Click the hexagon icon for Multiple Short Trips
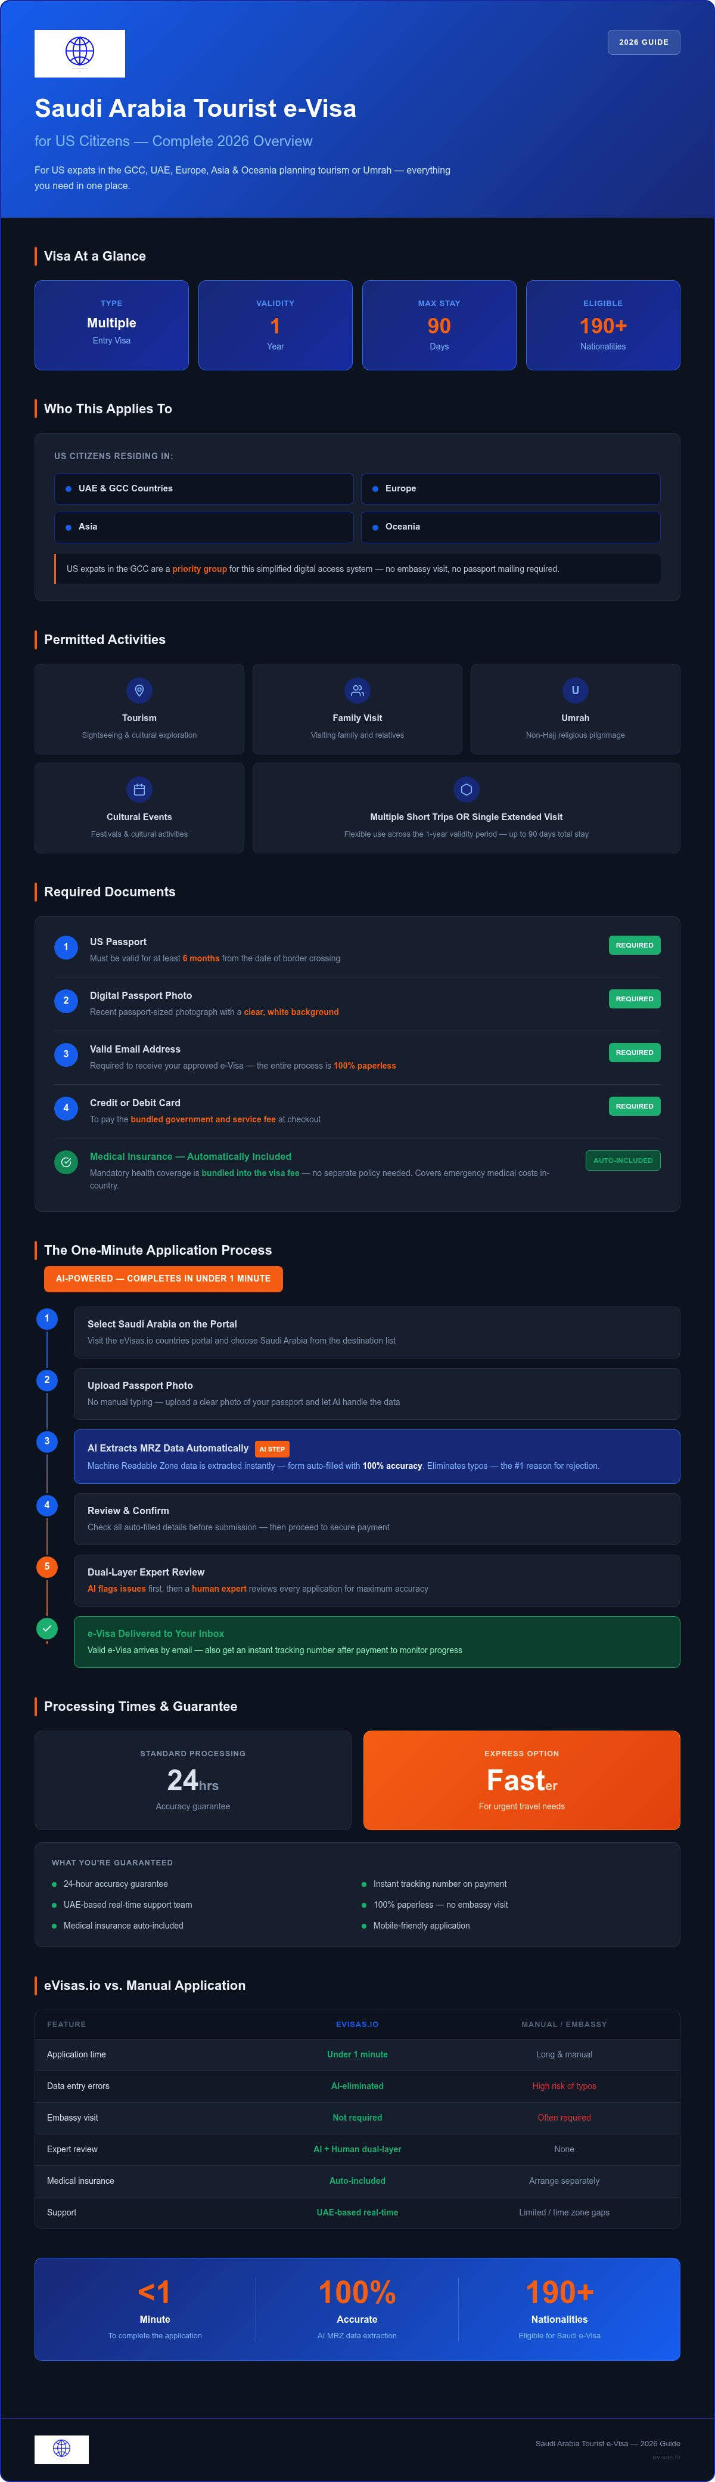This screenshot has height=2482, width=715. (x=467, y=789)
